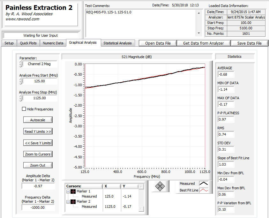Click Marker 2 Y value -0.17
Image resolution: width=269 pixels, height=218 pixels.
pos(127,207)
